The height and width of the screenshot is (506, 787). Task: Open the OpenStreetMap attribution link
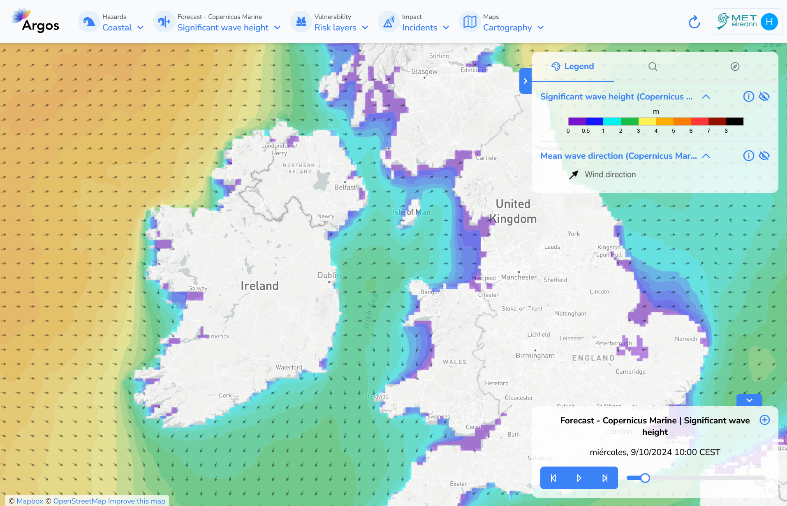(x=79, y=501)
